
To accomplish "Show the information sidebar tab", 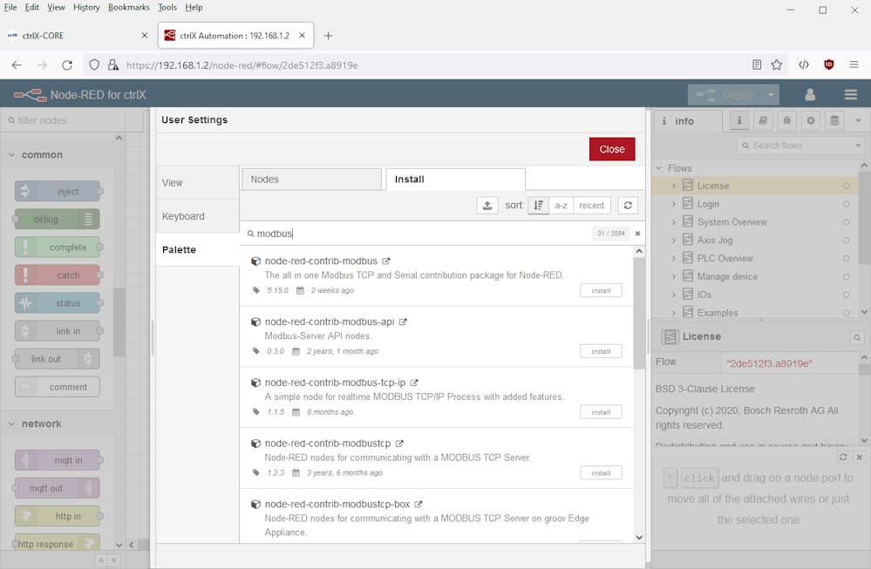I will click(738, 120).
